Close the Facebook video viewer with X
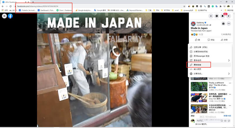Viewport: 235px width, 128px height. click(x=4, y=16)
